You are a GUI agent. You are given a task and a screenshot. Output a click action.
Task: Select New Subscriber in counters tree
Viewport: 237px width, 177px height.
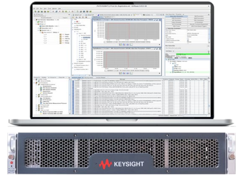[81, 25]
